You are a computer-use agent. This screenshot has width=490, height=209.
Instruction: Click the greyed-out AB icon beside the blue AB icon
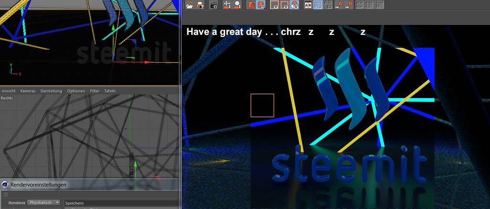(328, 5)
